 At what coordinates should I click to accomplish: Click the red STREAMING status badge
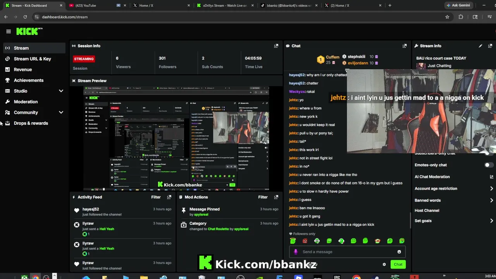[x=84, y=59]
